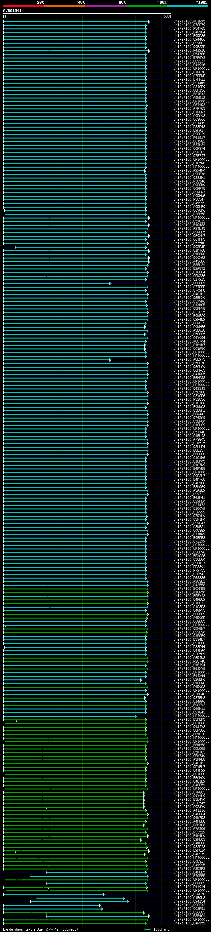
Task: Select hit UniRef100_Q7GD79
Action: point(189,25)
